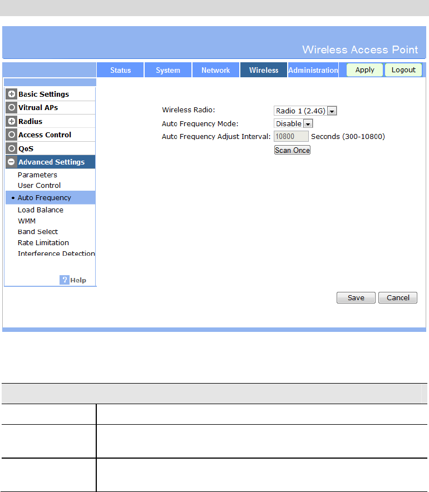Click the Auto Frequency Mode: label
This screenshot has width=429, height=492.
tap(200, 123)
